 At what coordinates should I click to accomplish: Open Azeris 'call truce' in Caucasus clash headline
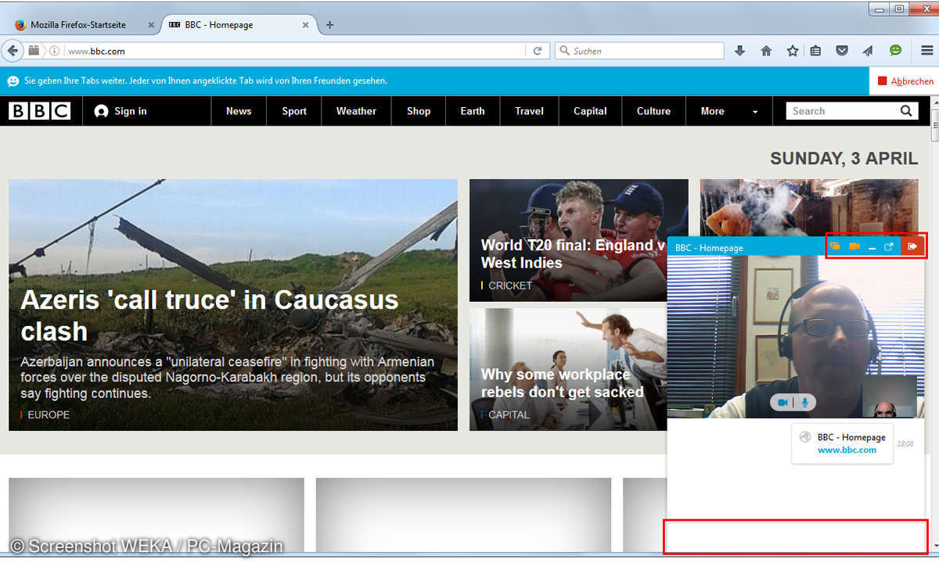[210, 315]
